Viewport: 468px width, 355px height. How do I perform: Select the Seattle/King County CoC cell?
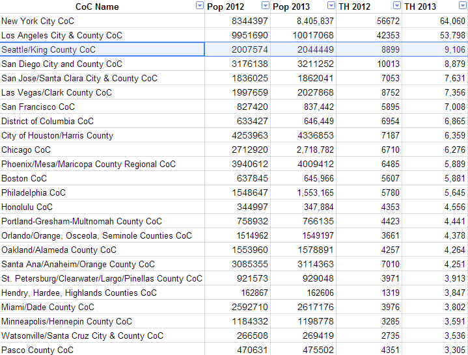(102, 49)
